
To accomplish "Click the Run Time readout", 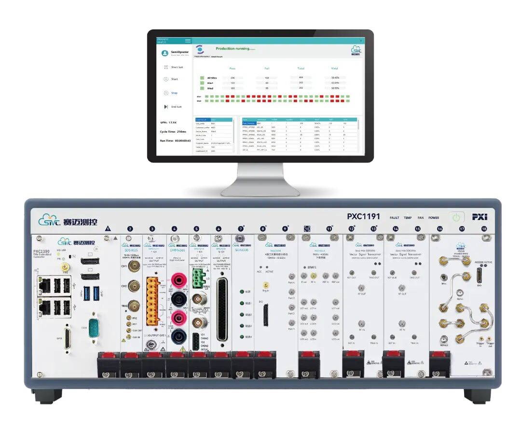I will pos(175,141).
